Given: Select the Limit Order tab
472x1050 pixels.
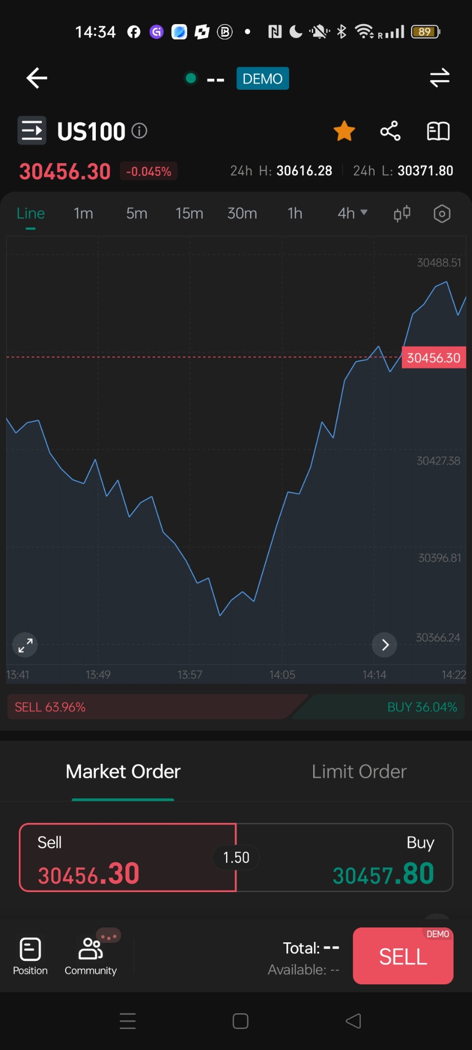Looking at the screenshot, I should 359,772.
